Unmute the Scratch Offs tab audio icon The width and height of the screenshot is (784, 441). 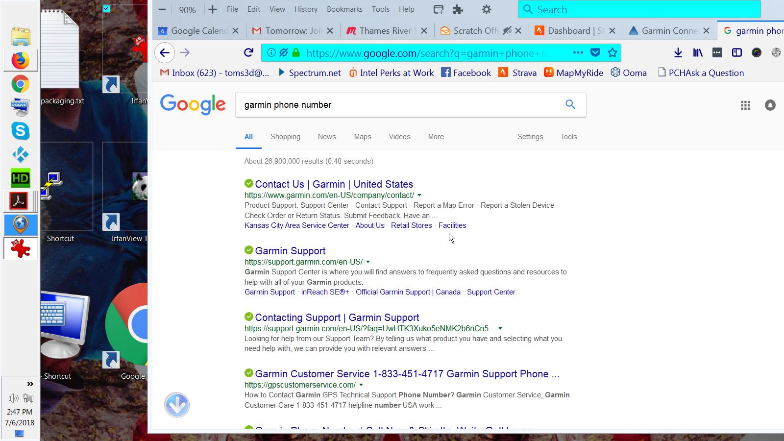coord(507,30)
